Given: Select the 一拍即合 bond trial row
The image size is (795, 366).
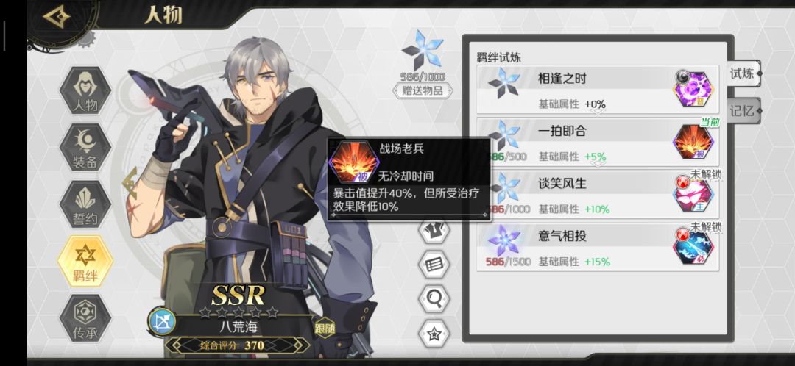Looking at the screenshot, I should point(598,143).
